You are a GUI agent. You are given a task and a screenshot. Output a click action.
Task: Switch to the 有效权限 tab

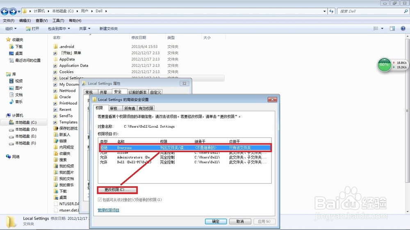coord(146,108)
